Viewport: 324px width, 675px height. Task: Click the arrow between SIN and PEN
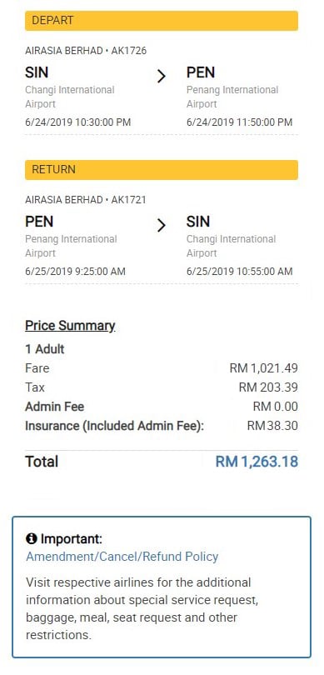pos(162,76)
